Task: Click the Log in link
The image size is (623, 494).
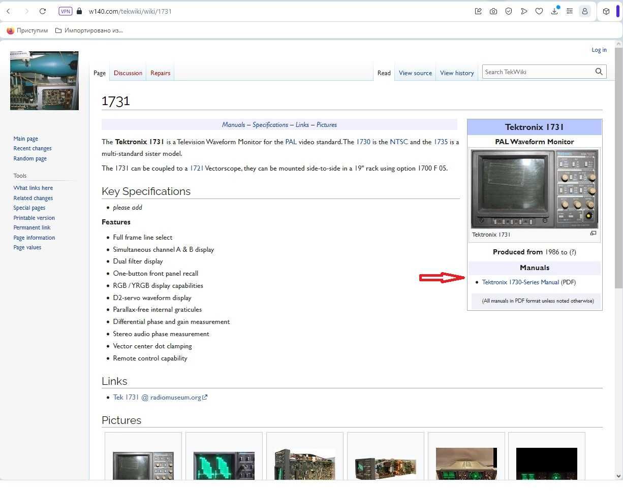Action: pos(599,50)
